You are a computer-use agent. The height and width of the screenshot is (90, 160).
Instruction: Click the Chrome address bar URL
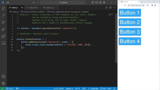pos(136,5)
